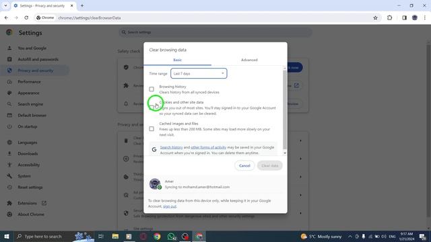Click the browser Back arrow
431x242 pixels.
coord(6,18)
